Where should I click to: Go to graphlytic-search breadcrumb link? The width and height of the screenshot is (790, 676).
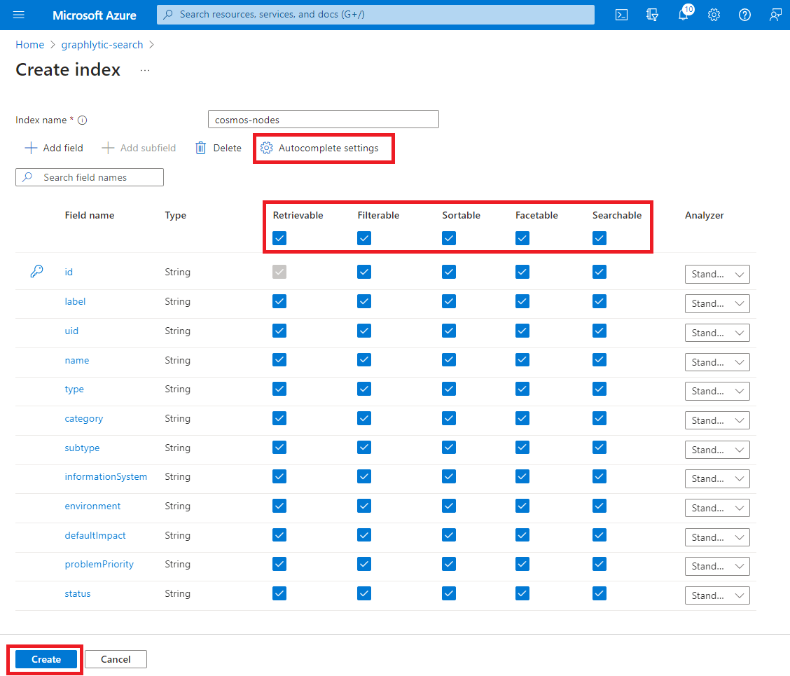[102, 45]
